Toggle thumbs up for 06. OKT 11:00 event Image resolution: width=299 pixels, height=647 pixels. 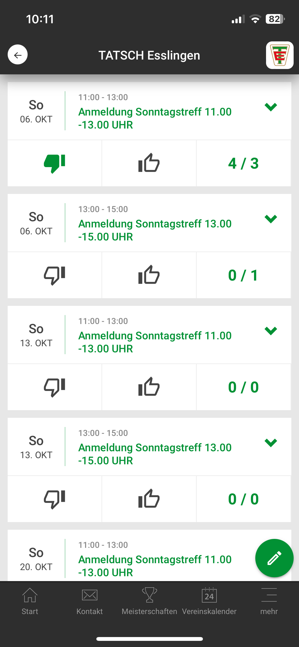149,163
